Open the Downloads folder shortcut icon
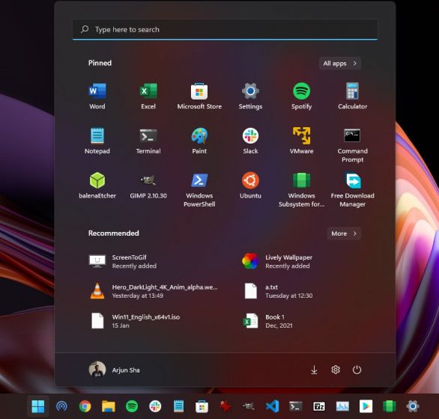 point(314,370)
